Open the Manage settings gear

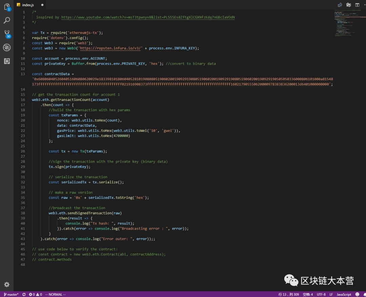click(x=7, y=284)
